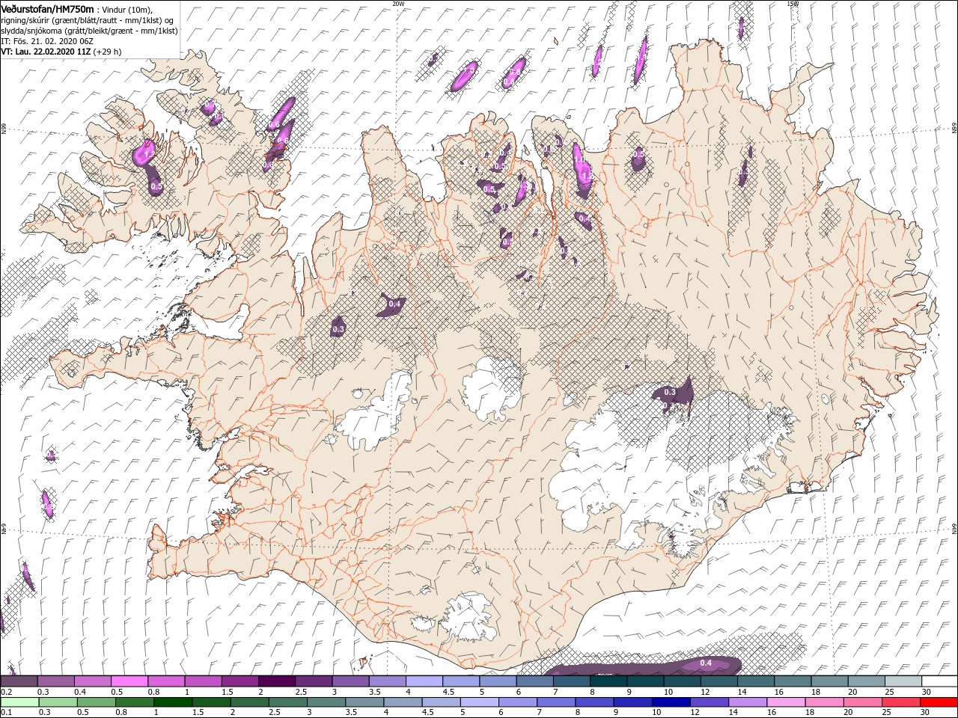Click the 'IT: Fös. 21. 02. 2020 06Z' line
Viewport: 958px width, 718px height.
(x=46, y=41)
